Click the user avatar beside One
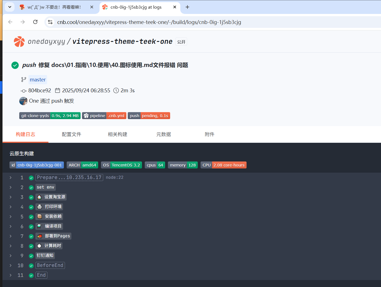This screenshot has width=381, height=287. pyautogui.click(x=23, y=101)
